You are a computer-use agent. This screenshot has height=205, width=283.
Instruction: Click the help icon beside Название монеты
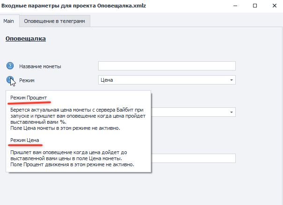pos(11,66)
